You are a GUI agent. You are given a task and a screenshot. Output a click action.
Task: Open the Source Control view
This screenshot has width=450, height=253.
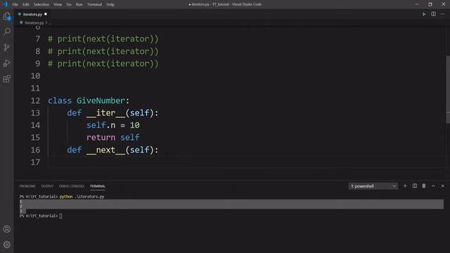pos(7,47)
